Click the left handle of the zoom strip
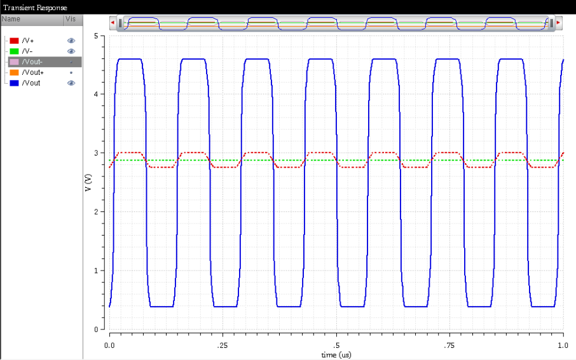Viewport: 576px width, 360px height. (120, 23)
